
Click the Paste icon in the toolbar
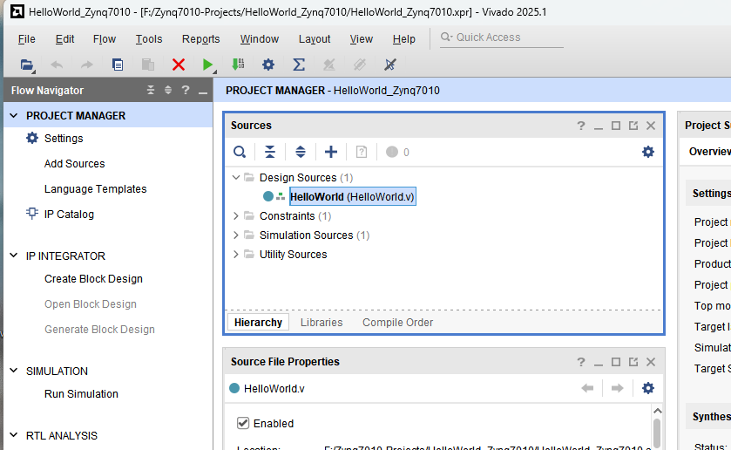(x=148, y=65)
